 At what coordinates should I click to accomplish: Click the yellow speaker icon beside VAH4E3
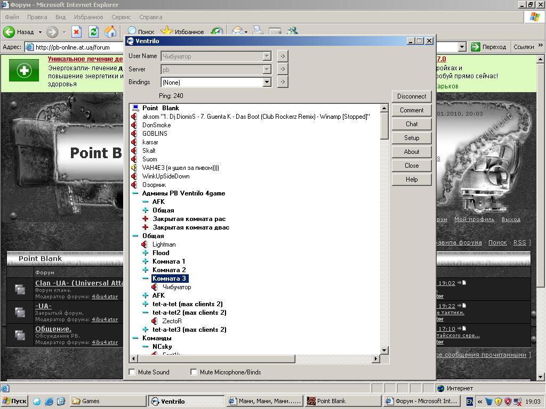(134, 168)
